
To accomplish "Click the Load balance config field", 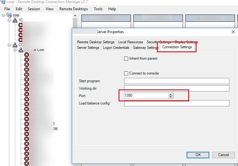I will pos(176,103).
